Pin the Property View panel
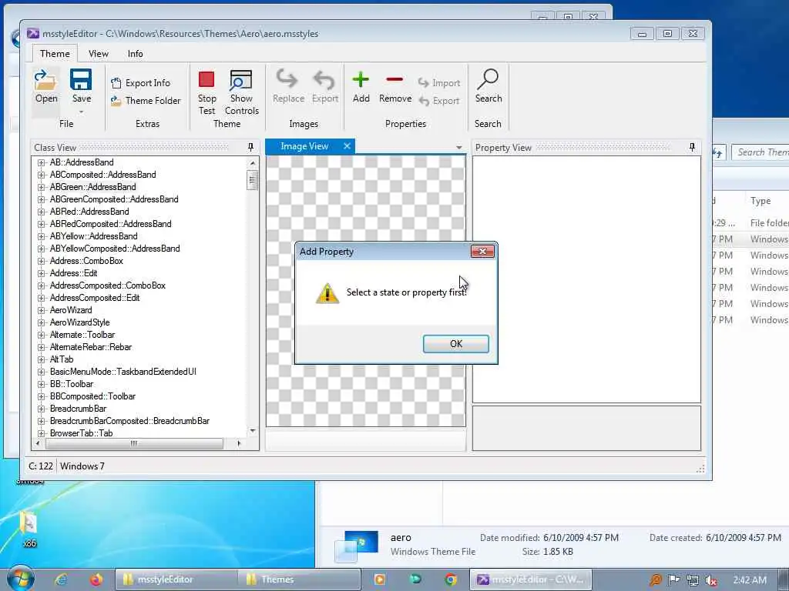The image size is (789, 591). pos(692,147)
